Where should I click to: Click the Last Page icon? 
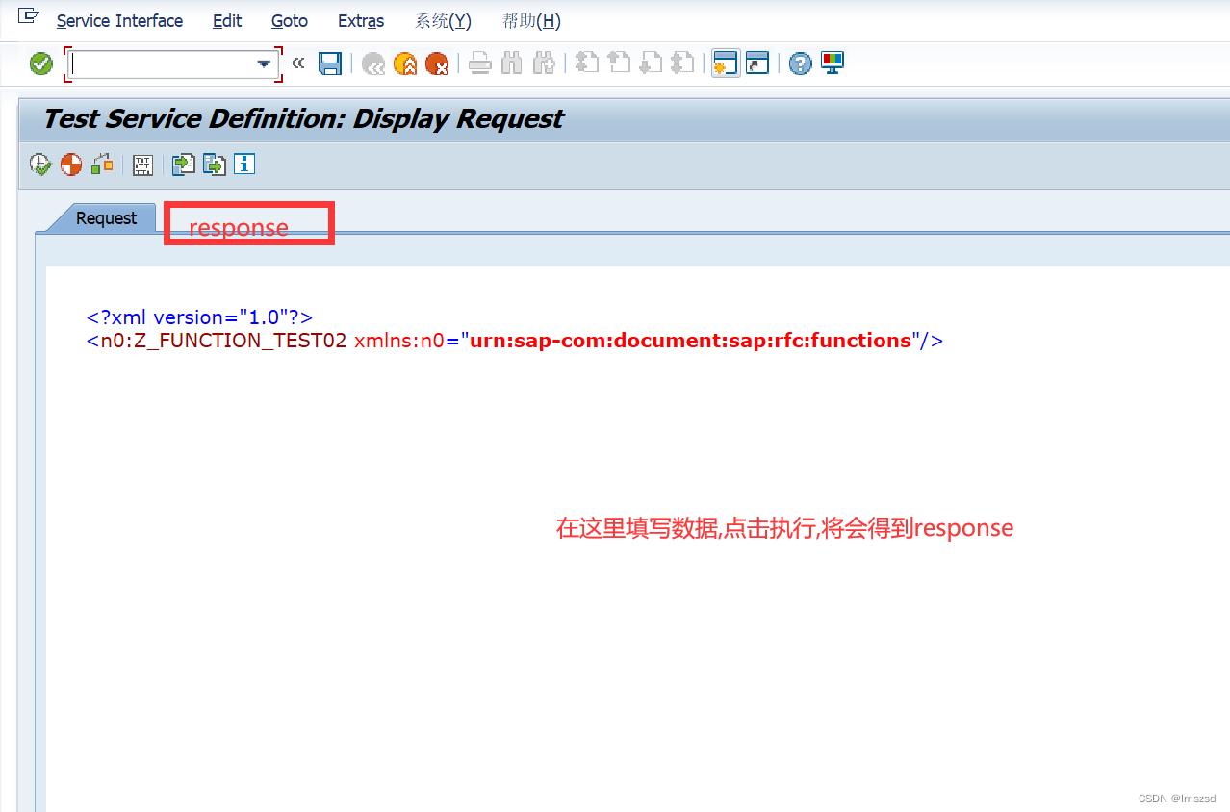(x=682, y=63)
